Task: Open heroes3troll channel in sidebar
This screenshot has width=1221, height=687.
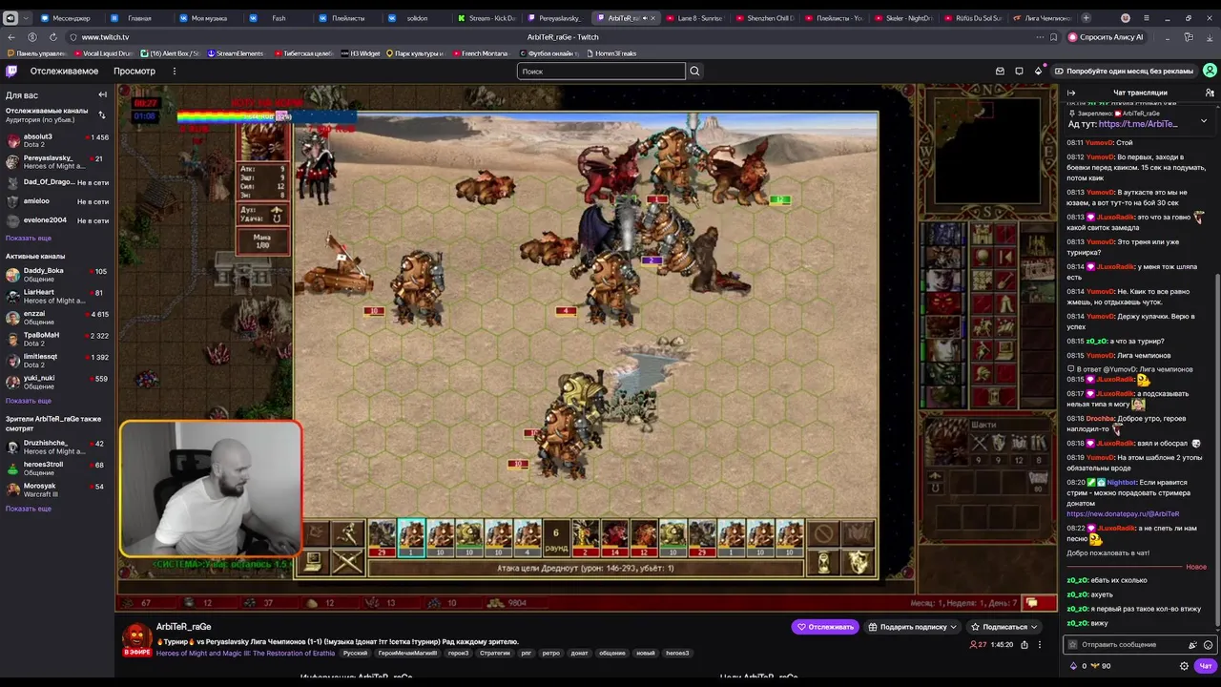Action: coord(57,468)
